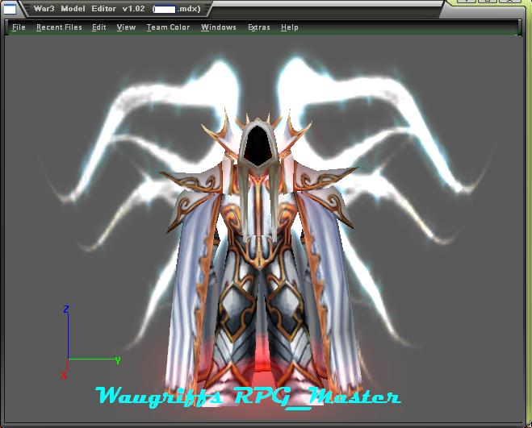
Task: Open the Windows menu
Action: tap(219, 27)
